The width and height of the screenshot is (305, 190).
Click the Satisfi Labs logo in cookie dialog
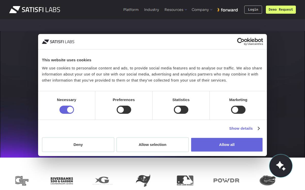[58, 42]
